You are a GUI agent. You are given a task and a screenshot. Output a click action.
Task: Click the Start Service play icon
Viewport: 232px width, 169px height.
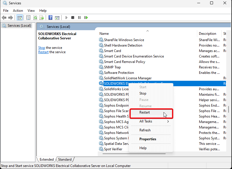[x=66, y=18]
